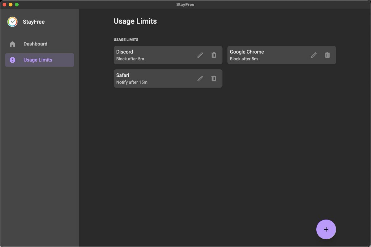Viewport: 371px width, 247px height.
Task: Add a new usage limit with plus button
Action: pos(326,229)
